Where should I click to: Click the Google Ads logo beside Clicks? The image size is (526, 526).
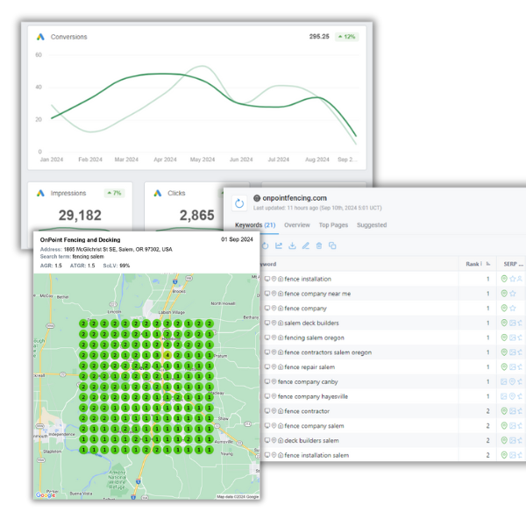click(158, 193)
